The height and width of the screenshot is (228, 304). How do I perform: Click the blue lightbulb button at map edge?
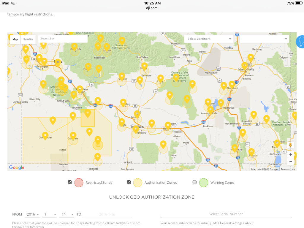coord(300,42)
